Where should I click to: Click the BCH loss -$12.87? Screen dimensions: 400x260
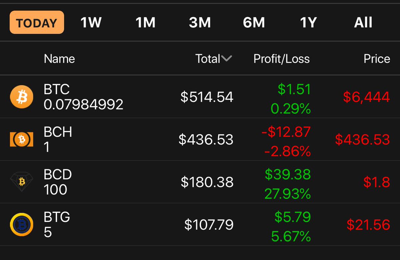[x=286, y=132]
